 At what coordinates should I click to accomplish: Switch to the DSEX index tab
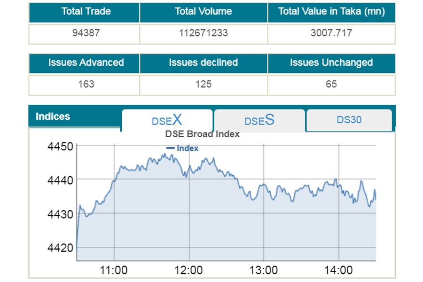(167, 120)
